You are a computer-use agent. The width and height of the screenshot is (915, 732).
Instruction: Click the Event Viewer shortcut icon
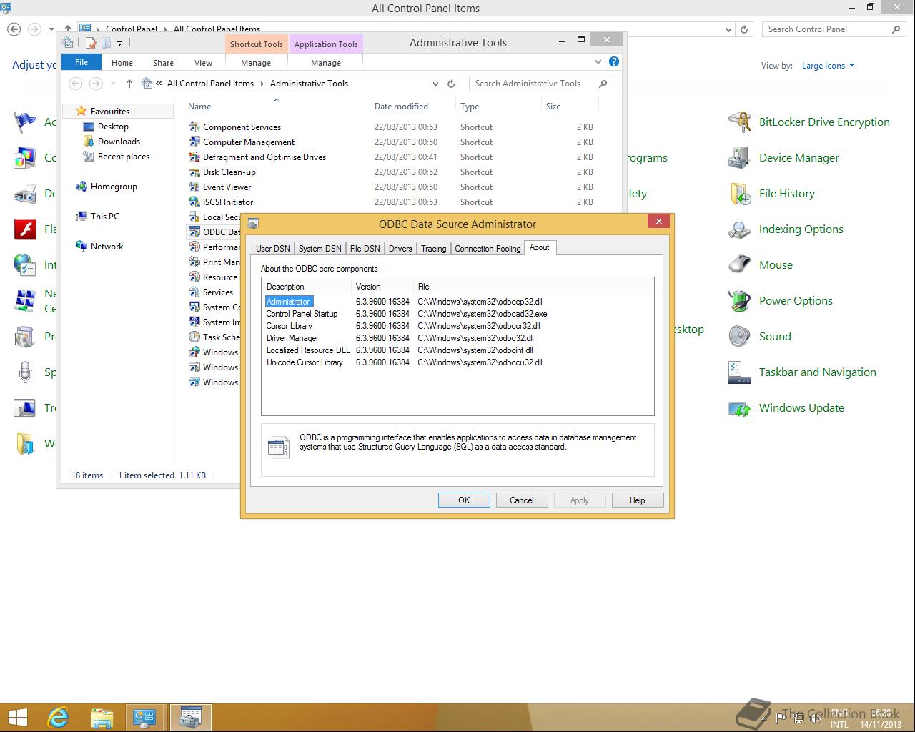point(194,187)
